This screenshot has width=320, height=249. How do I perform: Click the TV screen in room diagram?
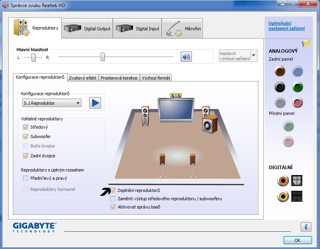point(176,110)
